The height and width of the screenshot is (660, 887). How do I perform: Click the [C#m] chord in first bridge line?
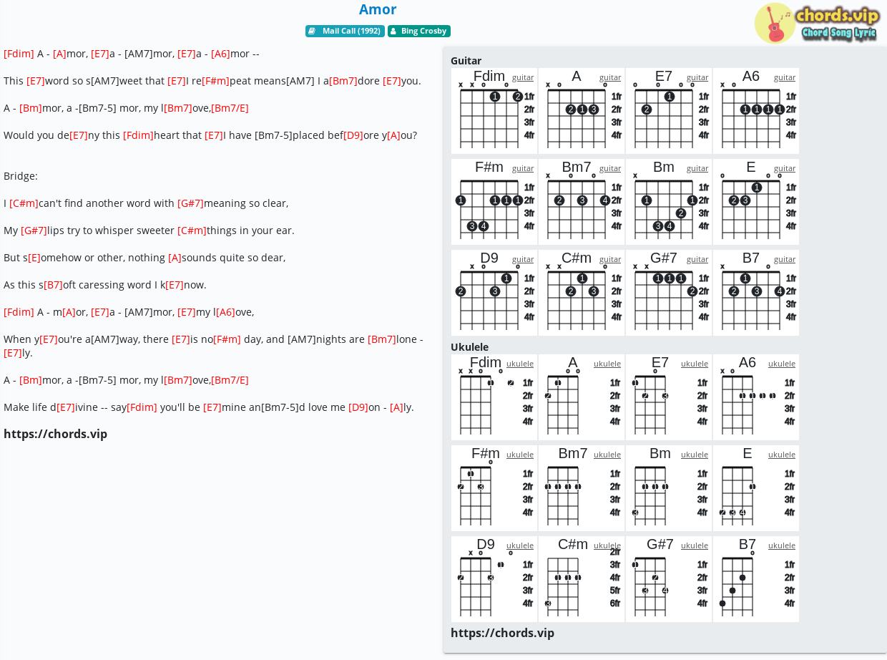pos(24,203)
